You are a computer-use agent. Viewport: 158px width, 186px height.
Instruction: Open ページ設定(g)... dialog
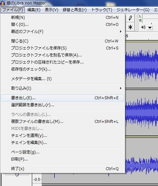(63, 152)
